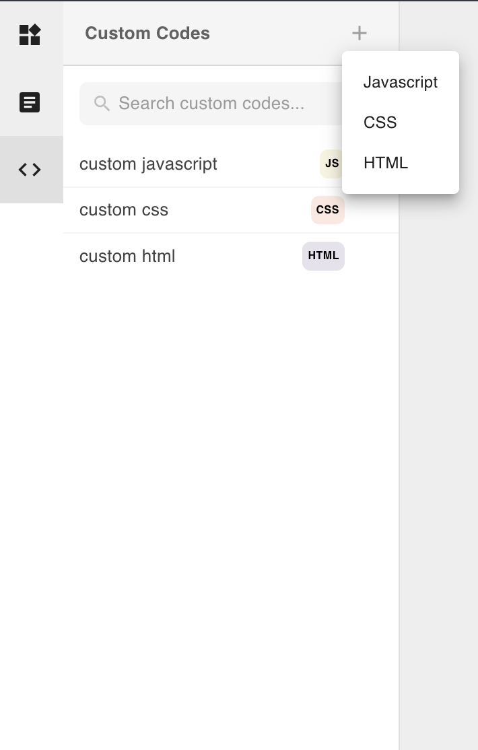Open the components widgets sidebar icon
478x750 pixels.
click(30, 34)
